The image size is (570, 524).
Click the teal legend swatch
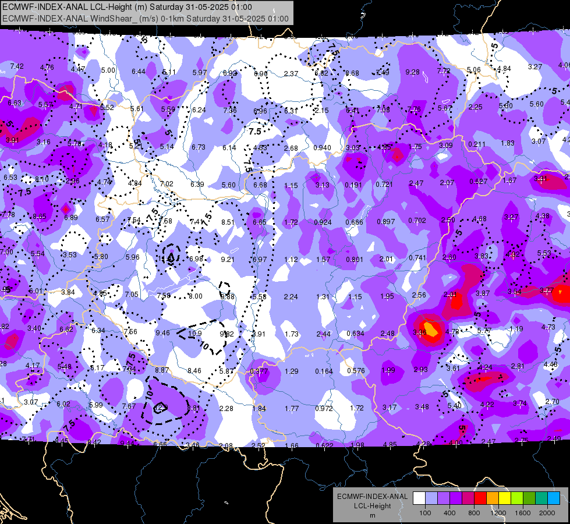point(541,498)
